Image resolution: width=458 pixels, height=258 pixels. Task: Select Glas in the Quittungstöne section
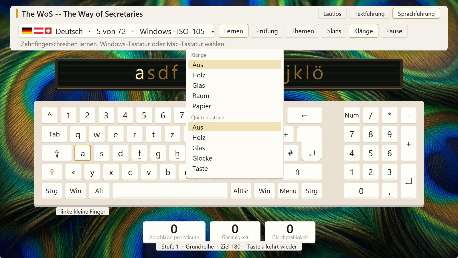pyautogui.click(x=235, y=148)
